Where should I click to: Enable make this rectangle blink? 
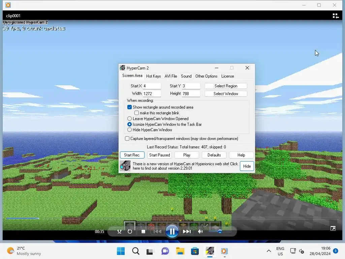(137, 113)
